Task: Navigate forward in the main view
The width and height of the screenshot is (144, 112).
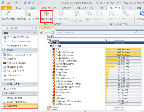Action: (46, 33)
